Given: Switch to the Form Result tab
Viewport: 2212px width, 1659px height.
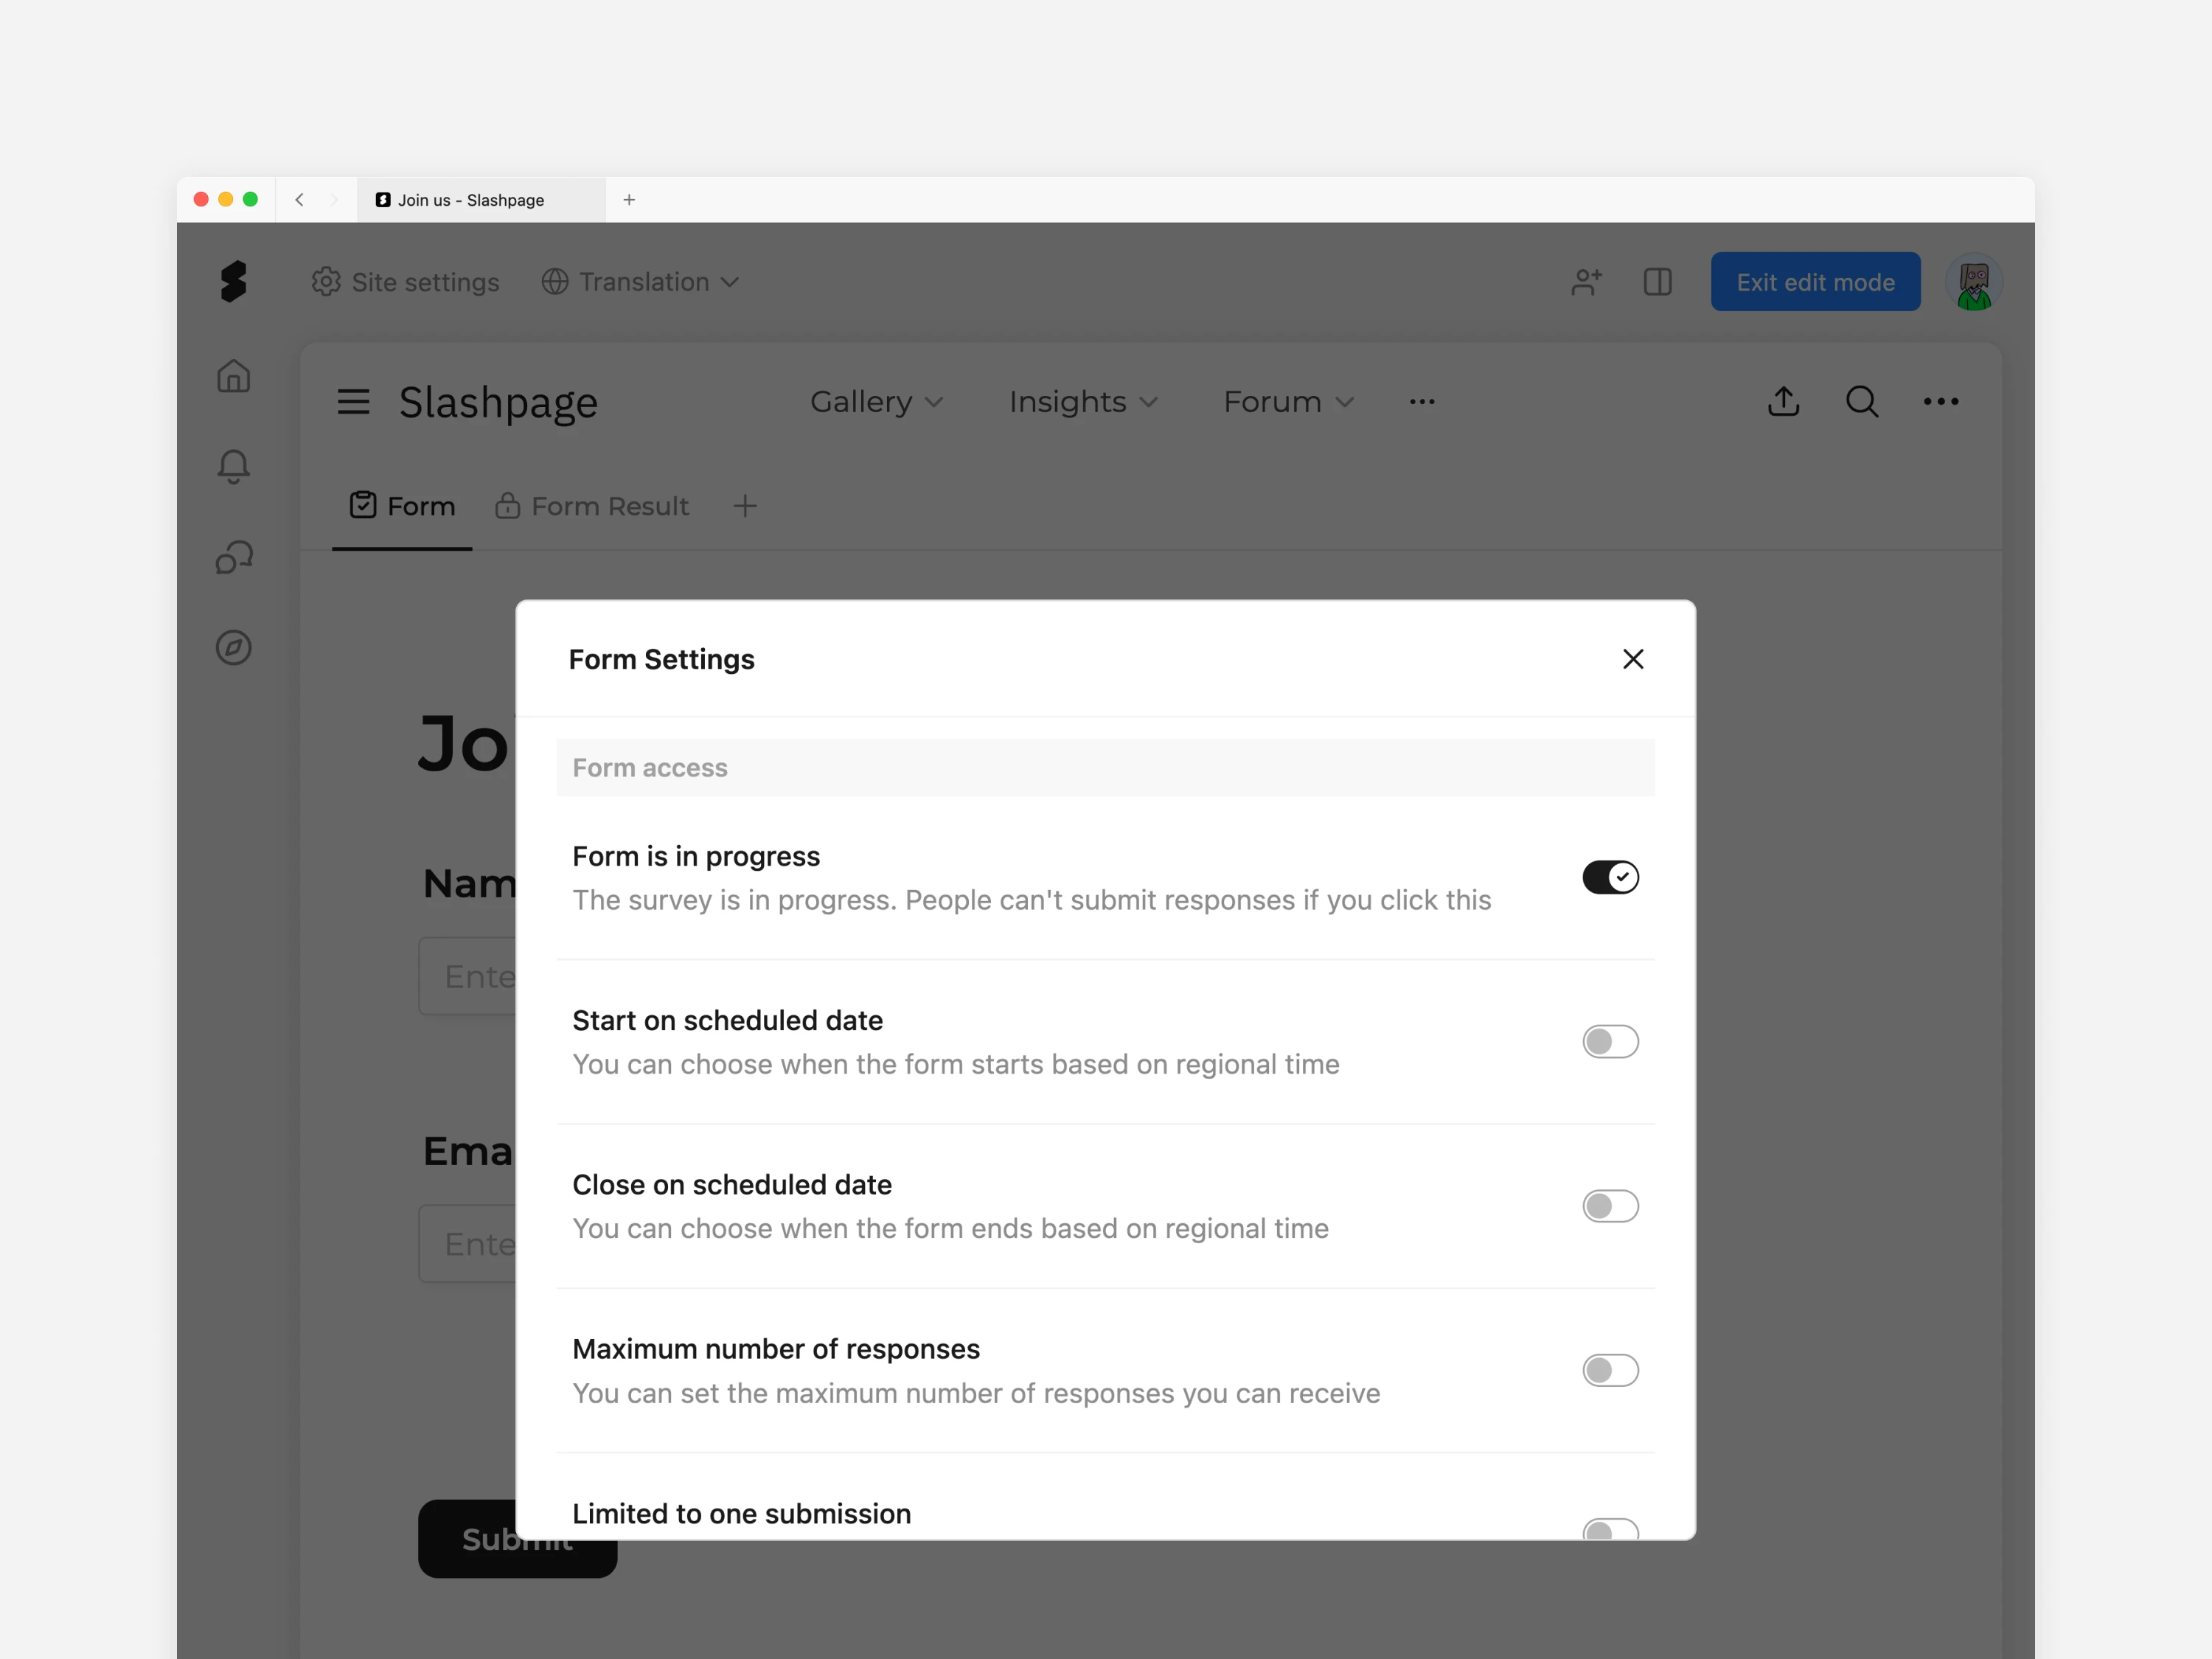Looking at the screenshot, I should click(591, 506).
